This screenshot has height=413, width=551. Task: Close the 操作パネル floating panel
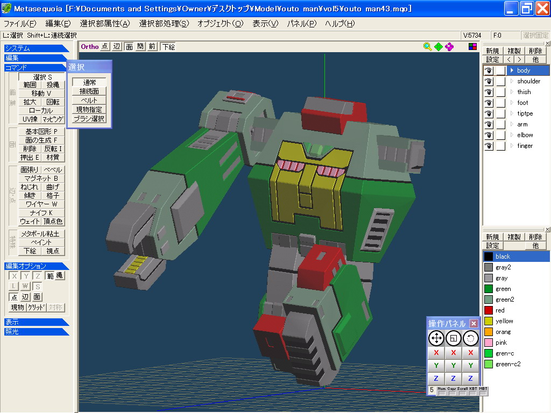[x=474, y=323]
